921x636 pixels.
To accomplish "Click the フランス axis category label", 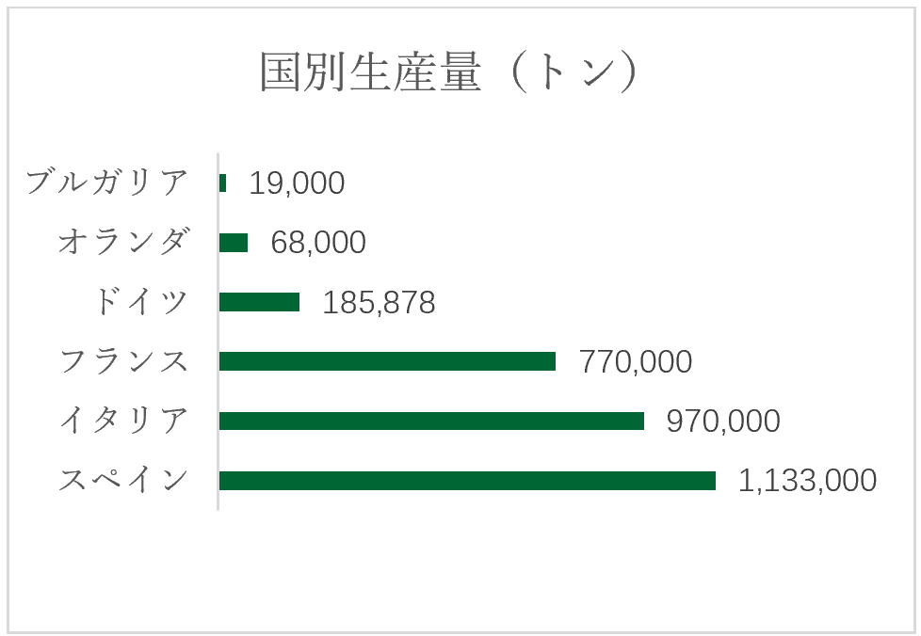I will 123,360.
